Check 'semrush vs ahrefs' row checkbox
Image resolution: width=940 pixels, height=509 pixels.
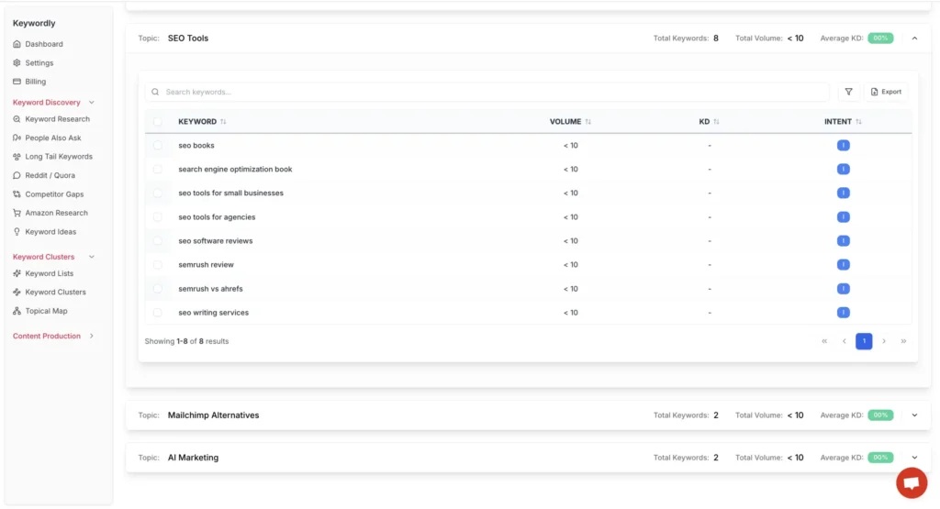pos(157,289)
